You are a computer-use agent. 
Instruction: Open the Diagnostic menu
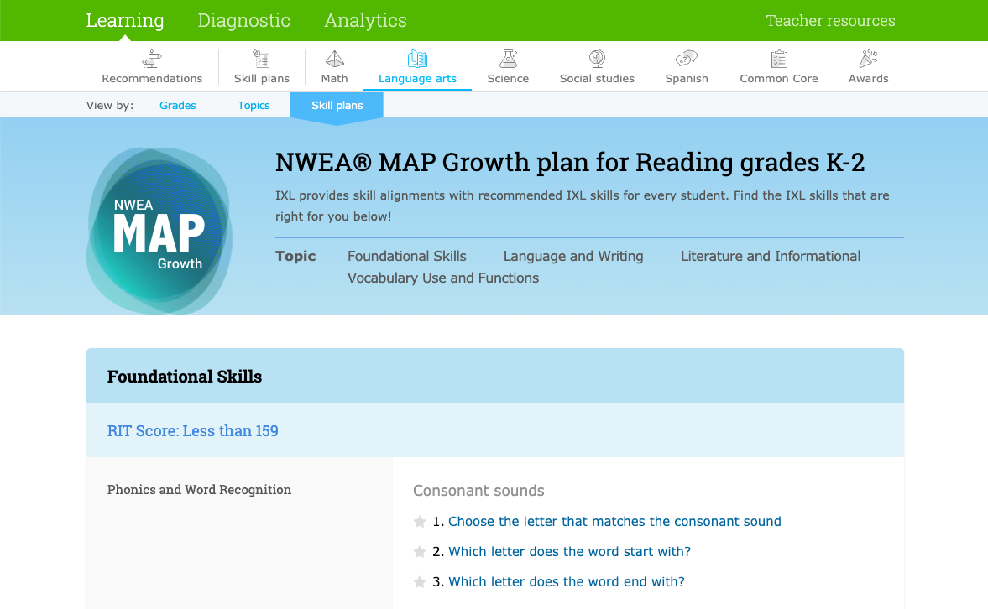pyautogui.click(x=243, y=20)
